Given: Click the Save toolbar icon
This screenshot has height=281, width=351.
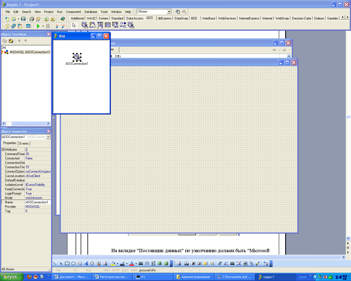Looking at the screenshot, I should tap(23, 19).
